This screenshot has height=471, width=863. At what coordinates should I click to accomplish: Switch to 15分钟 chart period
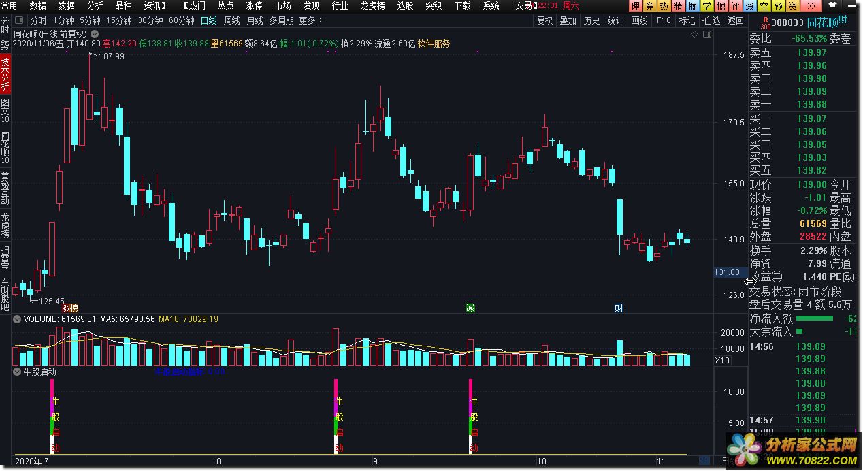pyautogui.click(x=118, y=20)
